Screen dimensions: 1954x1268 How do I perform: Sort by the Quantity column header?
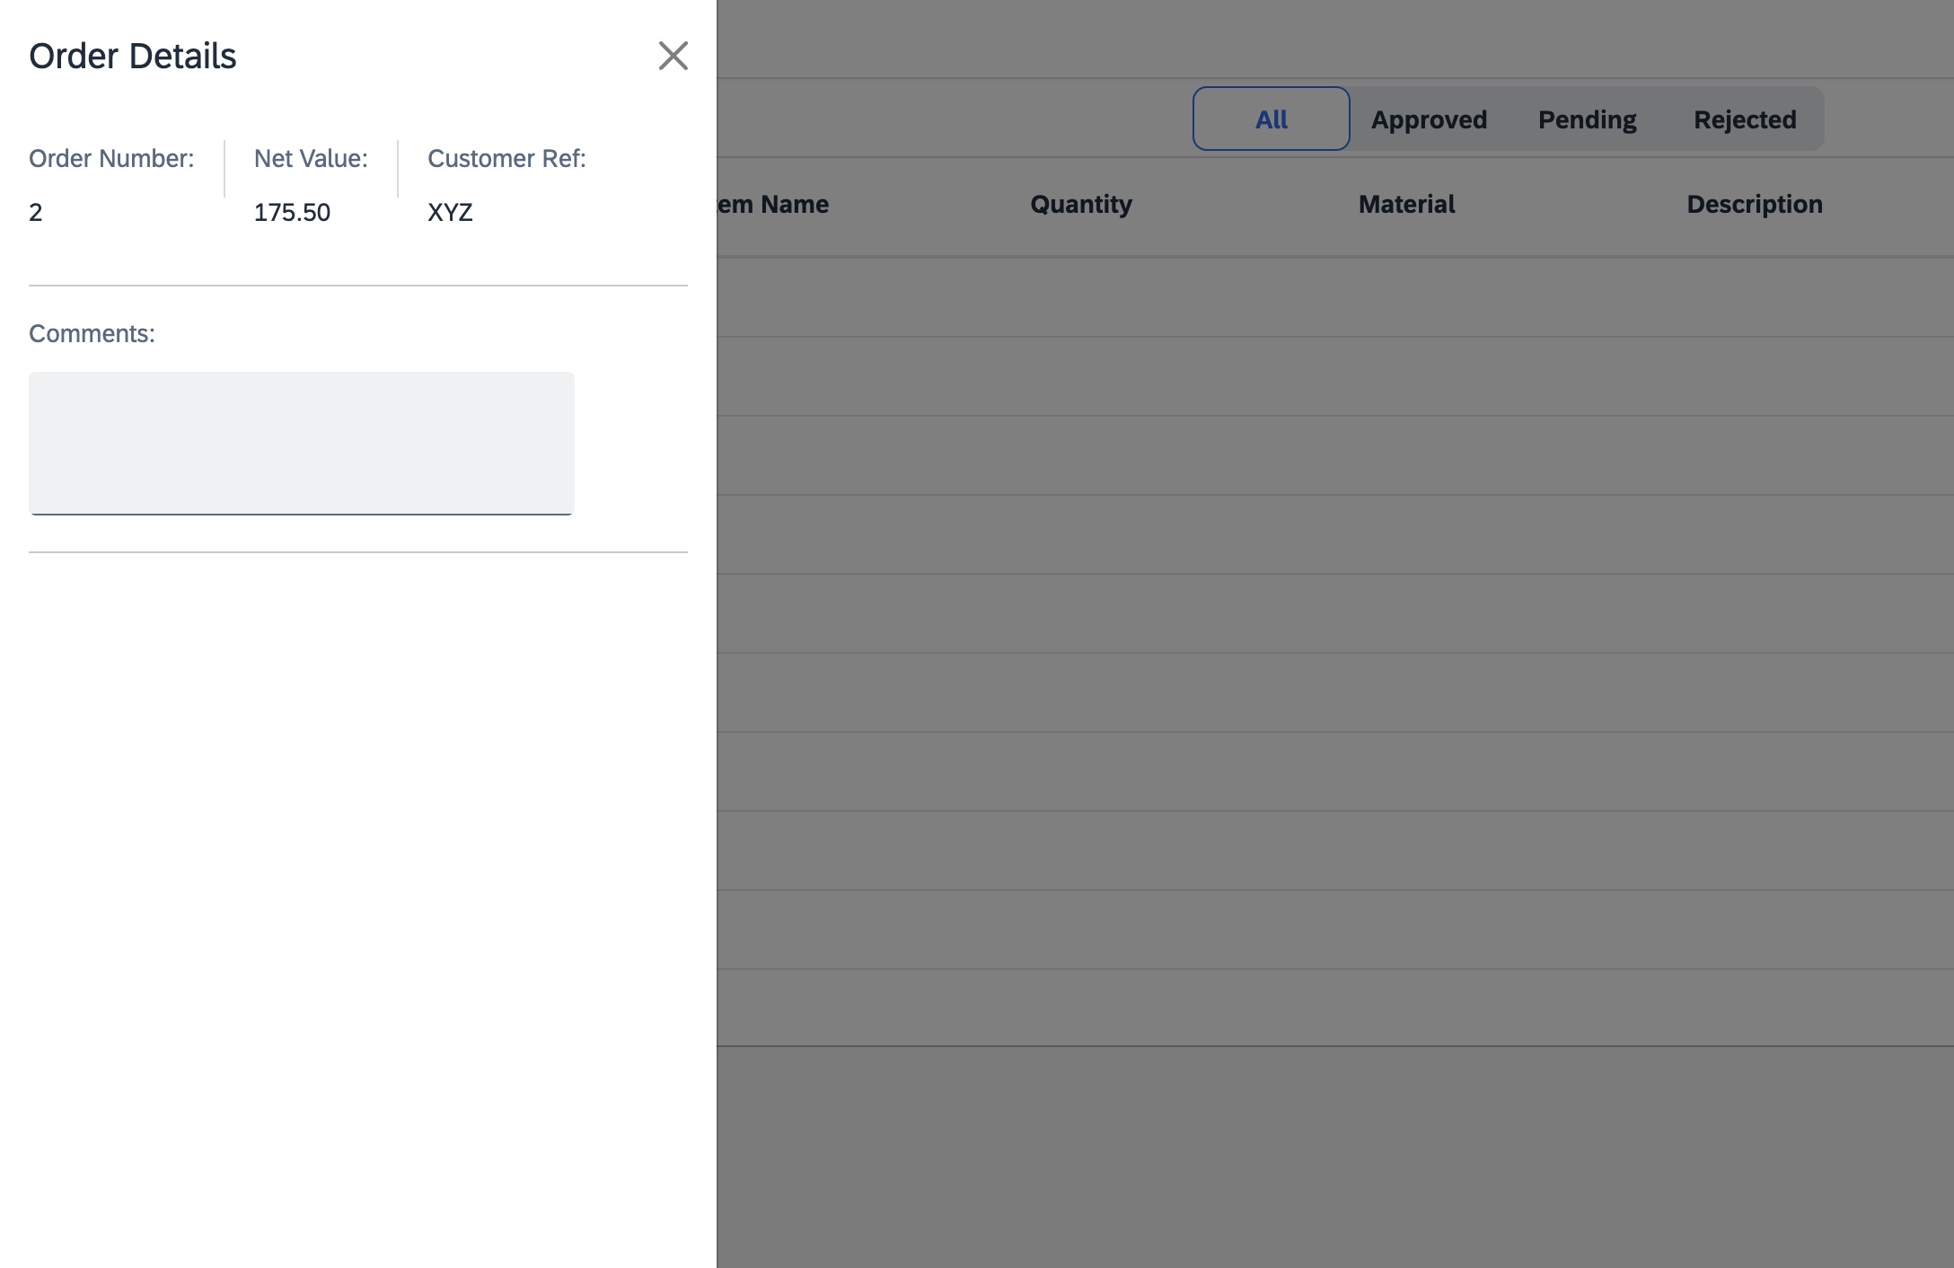[1080, 205]
